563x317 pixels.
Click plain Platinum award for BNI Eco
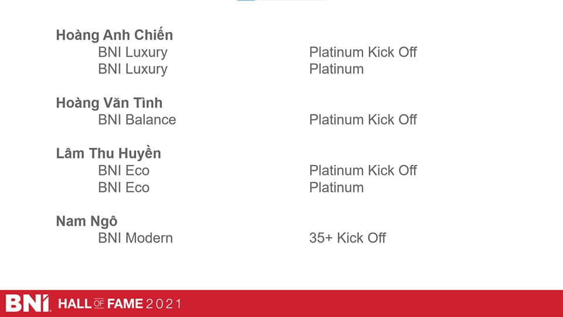tap(337, 188)
